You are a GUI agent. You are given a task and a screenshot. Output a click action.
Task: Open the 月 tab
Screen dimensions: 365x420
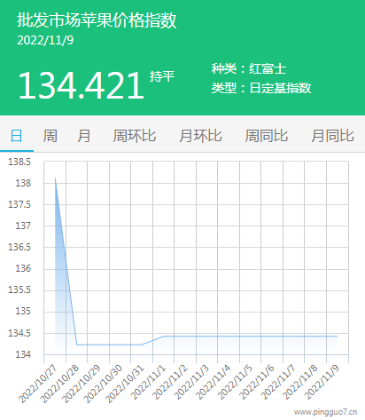[x=84, y=136]
